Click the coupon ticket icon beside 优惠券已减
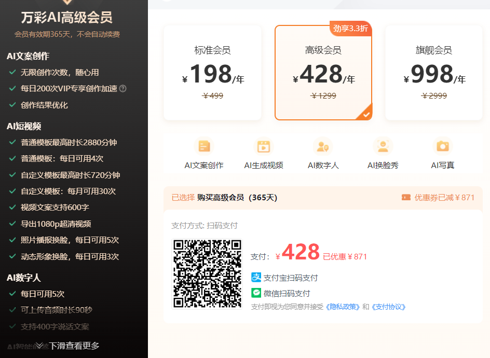Viewport: 490px width, 358px height. coord(406,198)
